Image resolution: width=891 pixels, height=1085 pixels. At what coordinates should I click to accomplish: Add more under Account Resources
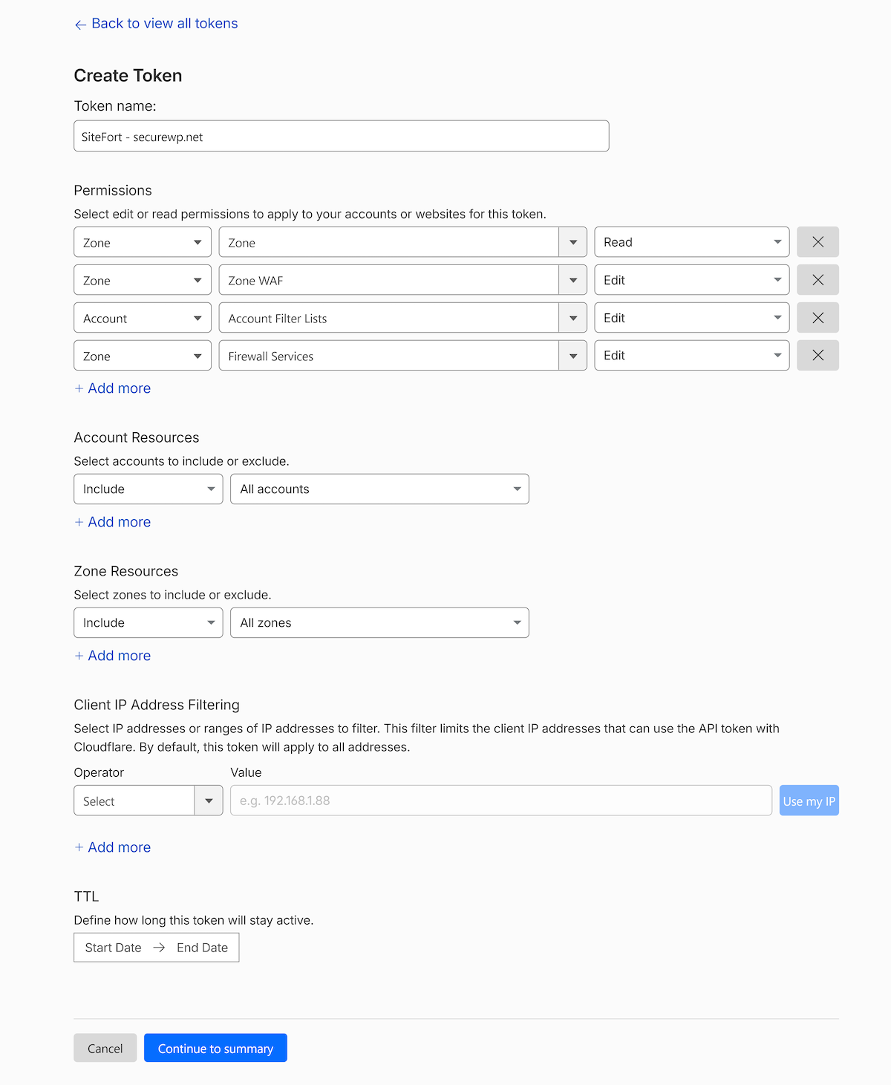pos(113,522)
